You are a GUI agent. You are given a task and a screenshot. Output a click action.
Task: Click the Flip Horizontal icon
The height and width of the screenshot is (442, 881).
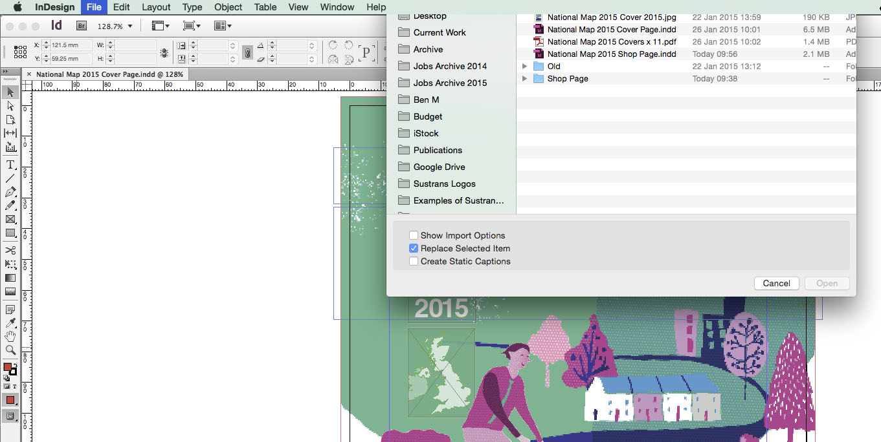(x=333, y=59)
